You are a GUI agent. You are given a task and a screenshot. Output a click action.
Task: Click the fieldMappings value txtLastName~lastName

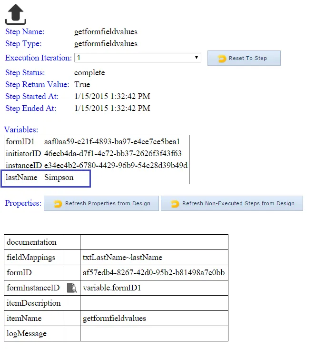point(122,257)
